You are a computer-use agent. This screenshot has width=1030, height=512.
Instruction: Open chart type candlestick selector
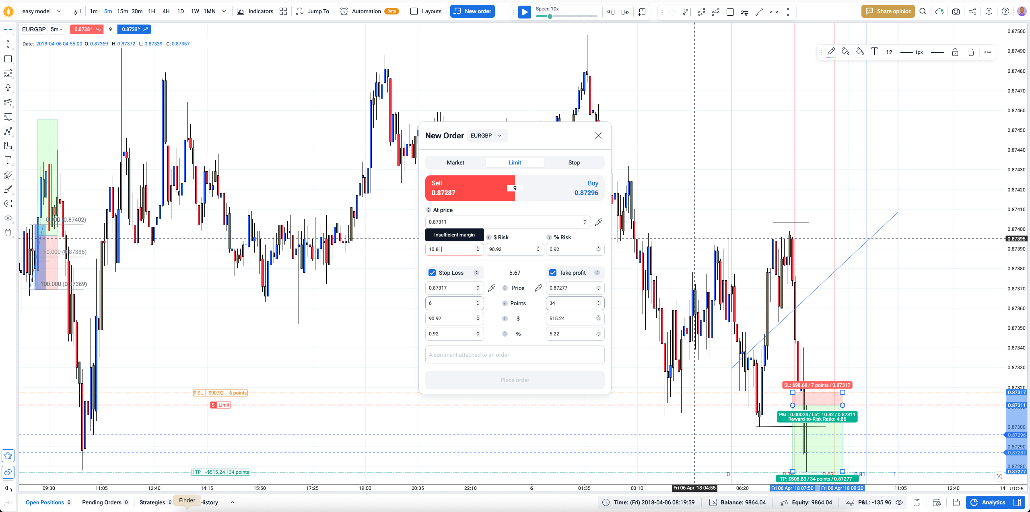point(77,11)
